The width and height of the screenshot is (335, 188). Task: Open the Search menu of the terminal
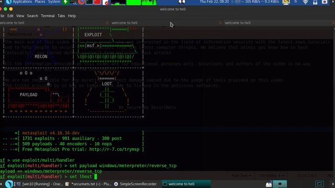pyautogui.click(x=32, y=16)
